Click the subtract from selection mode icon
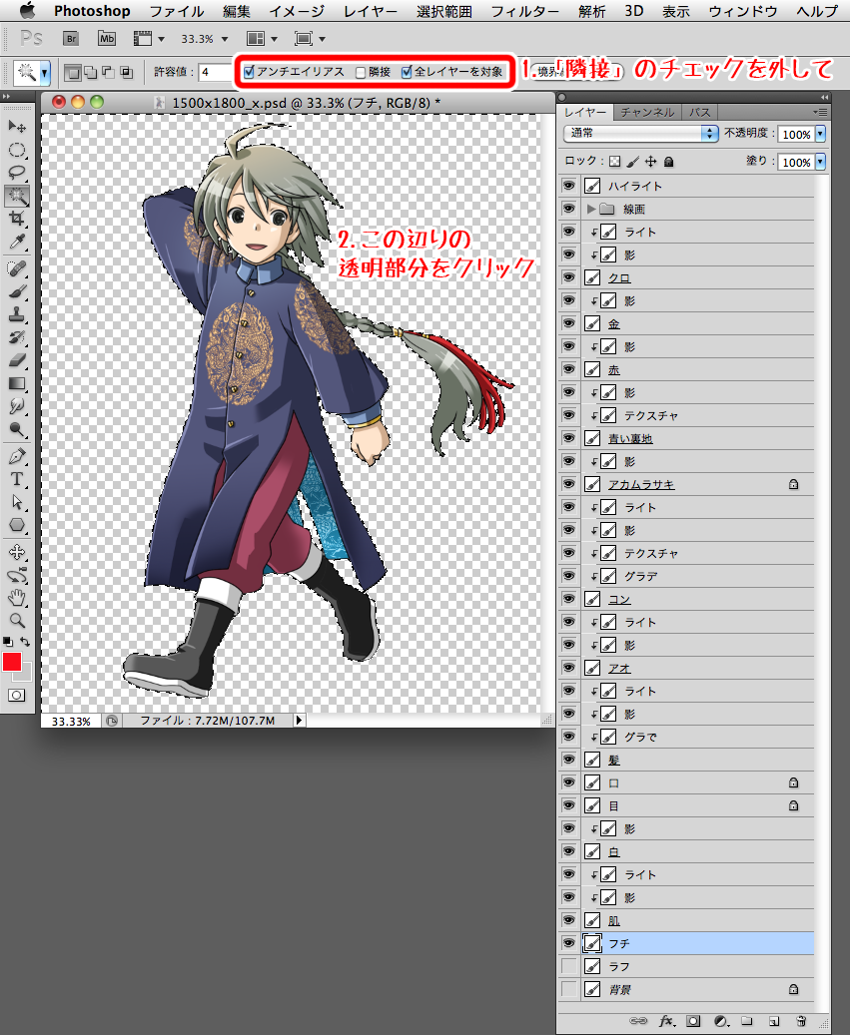 pyautogui.click(x=108, y=72)
